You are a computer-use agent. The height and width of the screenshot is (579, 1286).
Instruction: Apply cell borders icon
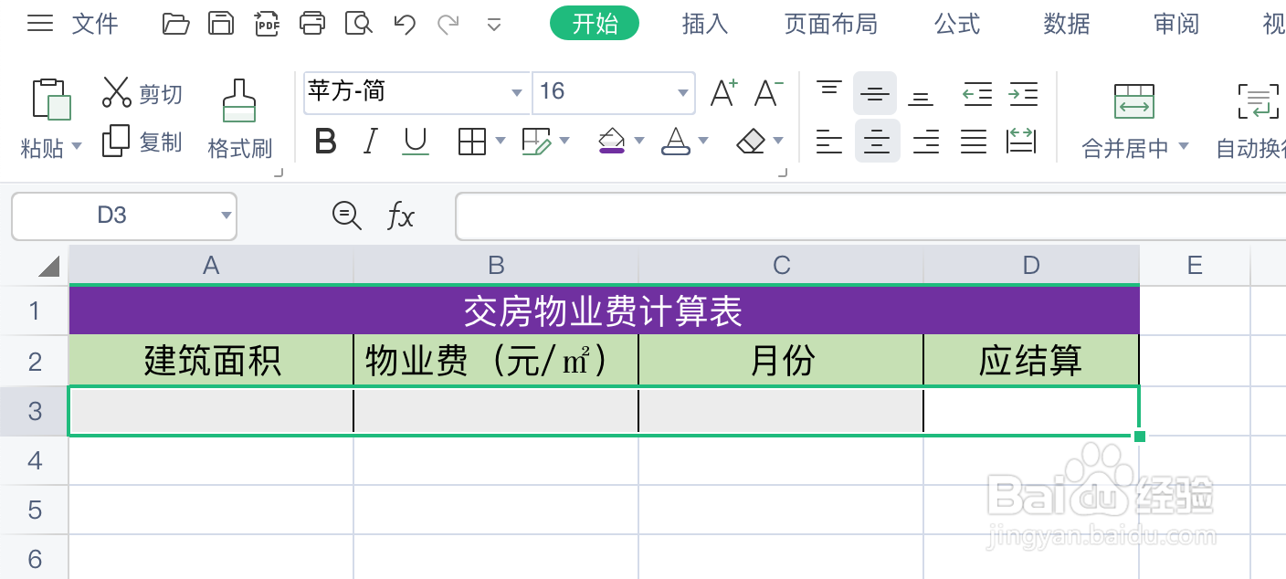pos(472,141)
